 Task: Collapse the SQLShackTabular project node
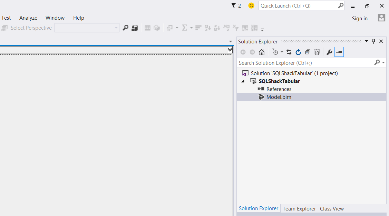coord(243,81)
